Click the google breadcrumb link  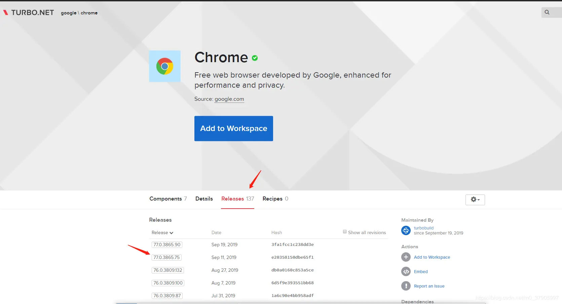[69, 13]
